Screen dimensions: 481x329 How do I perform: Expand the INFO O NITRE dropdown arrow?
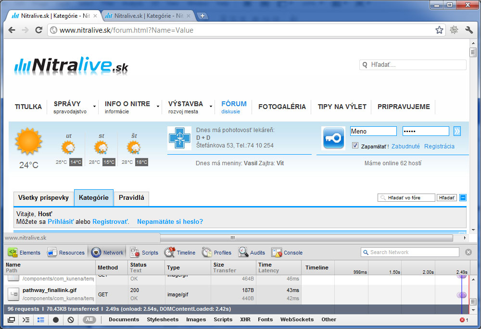(x=158, y=107)
